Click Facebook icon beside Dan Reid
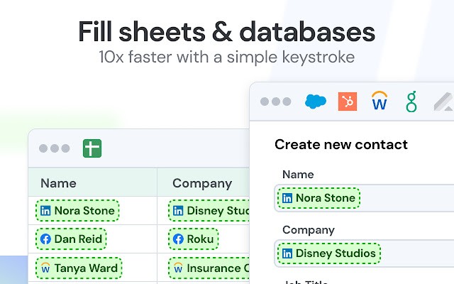Screen dimensions: 454x284 point(45,239)
